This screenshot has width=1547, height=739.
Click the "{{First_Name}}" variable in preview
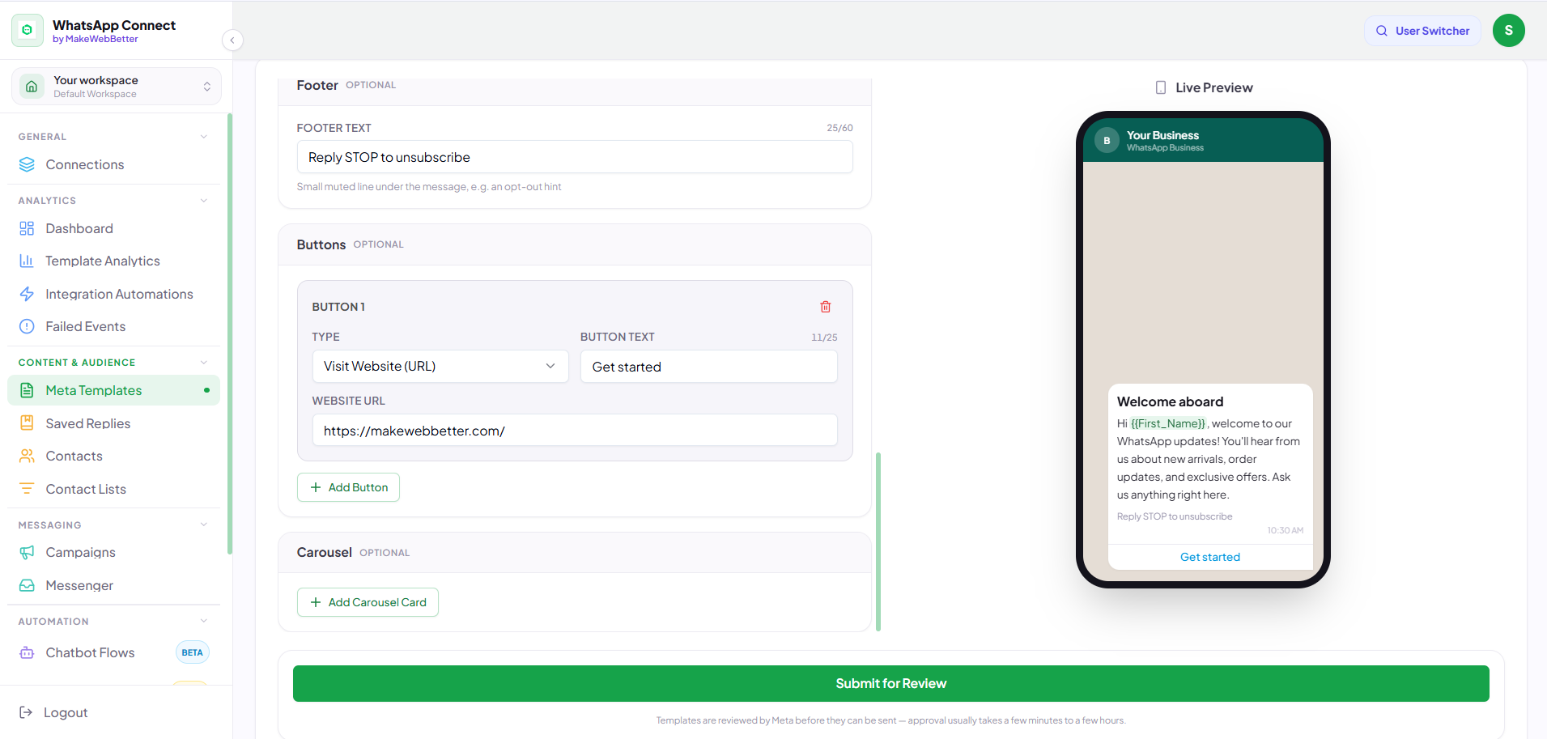coord(1168,423)
